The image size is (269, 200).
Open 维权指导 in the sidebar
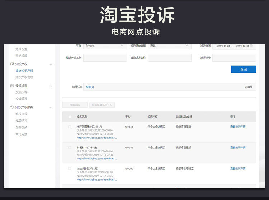point(22,114)
